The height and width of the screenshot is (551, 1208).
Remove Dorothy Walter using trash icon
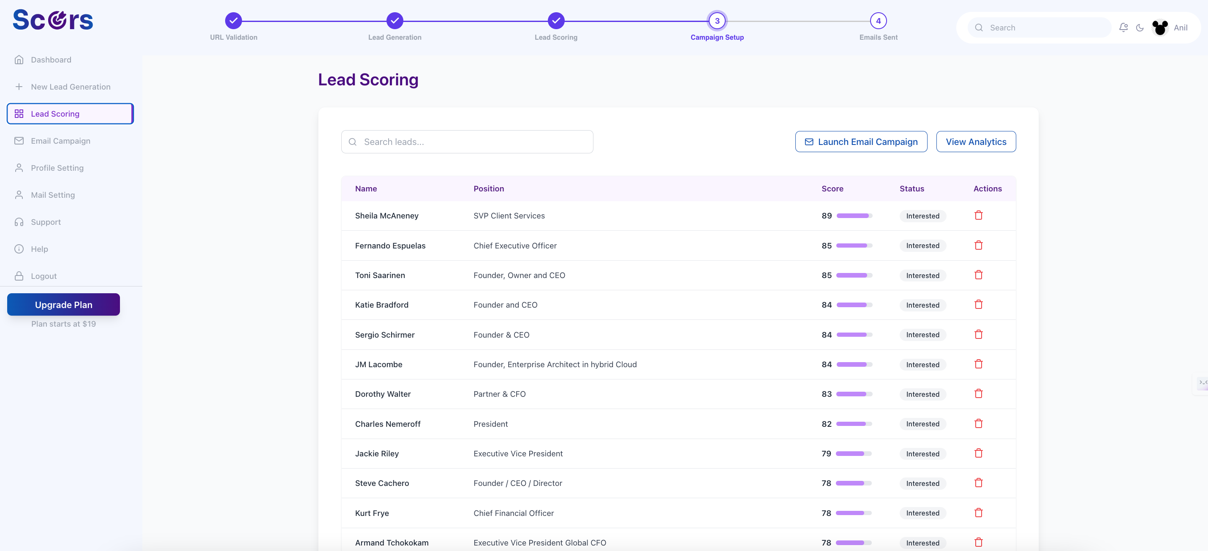pos(978,393)
